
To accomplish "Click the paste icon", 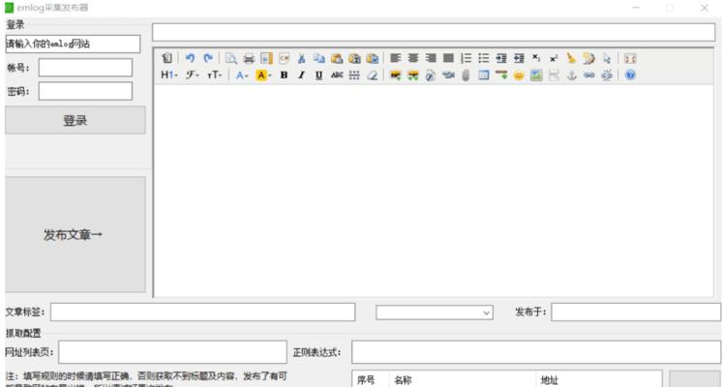I will point(337,58).
